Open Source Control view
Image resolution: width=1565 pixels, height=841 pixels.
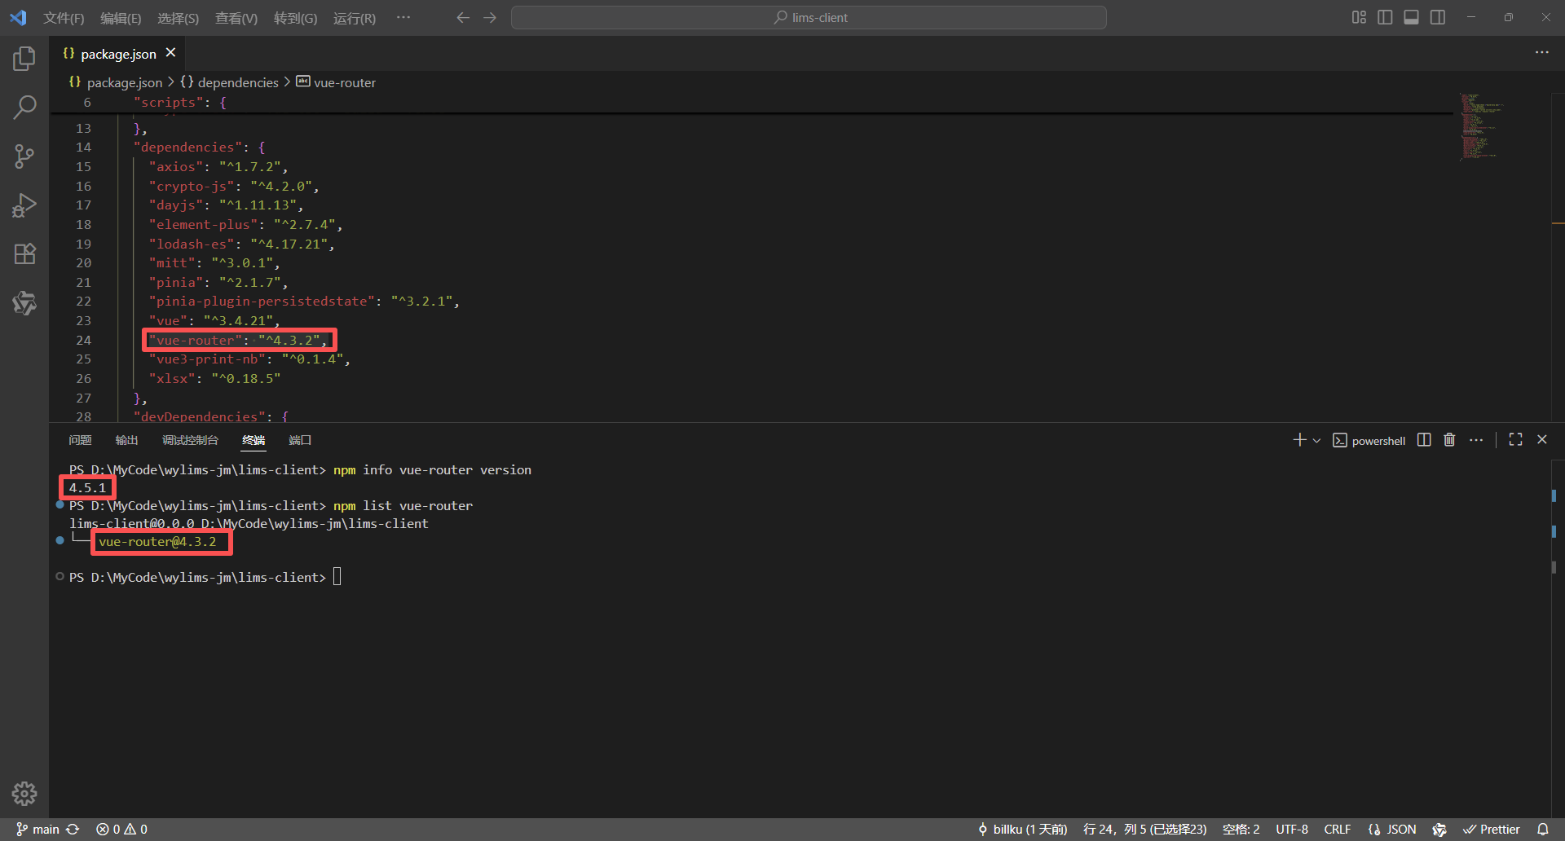tap(24, 156)
